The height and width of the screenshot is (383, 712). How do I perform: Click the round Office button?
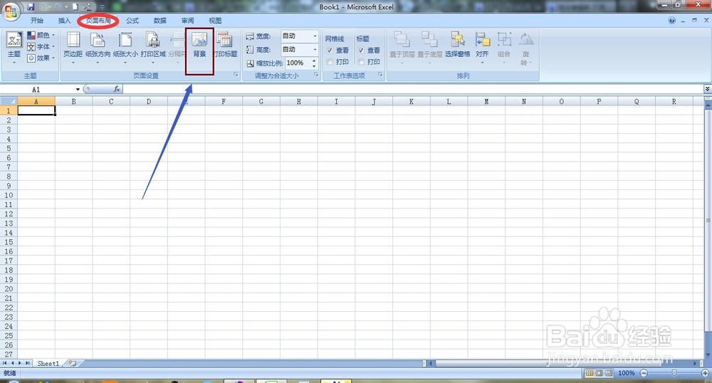(11, 11)
